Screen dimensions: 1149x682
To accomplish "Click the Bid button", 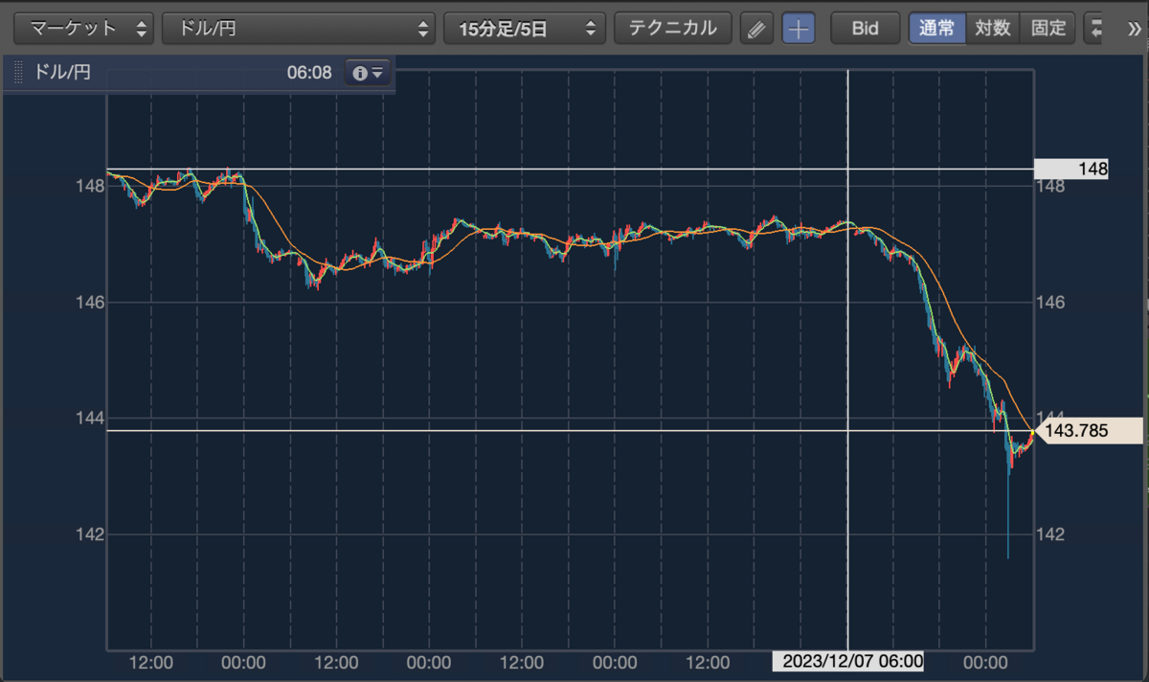I will coord(866,29).
